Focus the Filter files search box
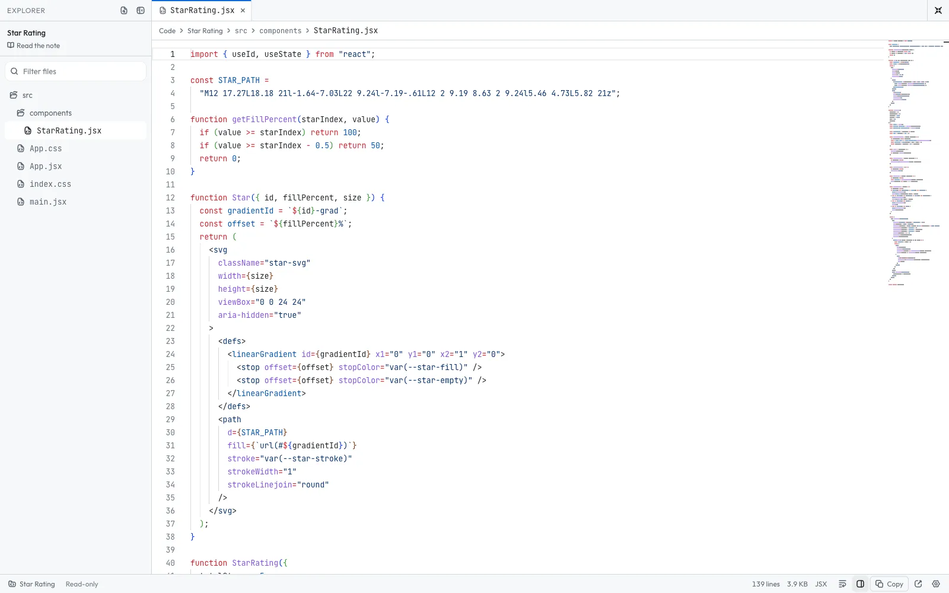The image size is (949, 593). click(x=76, y=71)
